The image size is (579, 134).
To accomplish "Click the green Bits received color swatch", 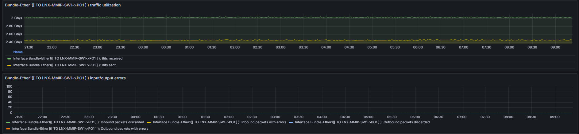I will [9, 59].
